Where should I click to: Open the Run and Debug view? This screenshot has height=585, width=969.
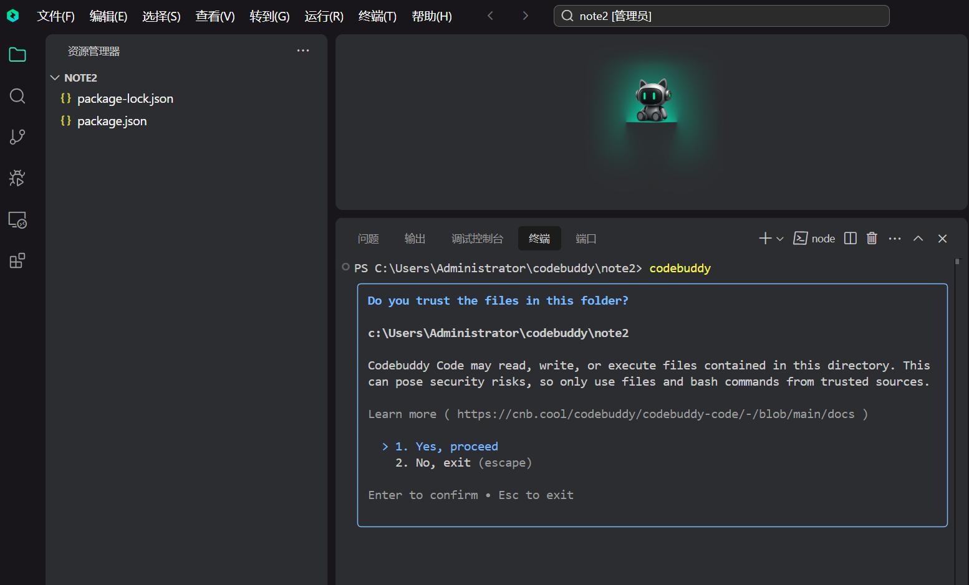coord(17,178)
